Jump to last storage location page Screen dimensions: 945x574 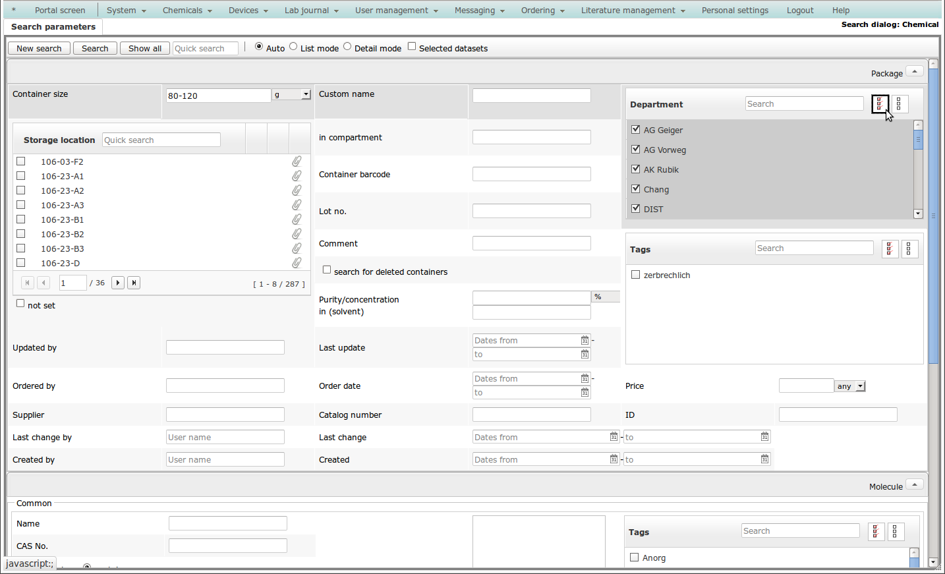click(x=134, y=283)
